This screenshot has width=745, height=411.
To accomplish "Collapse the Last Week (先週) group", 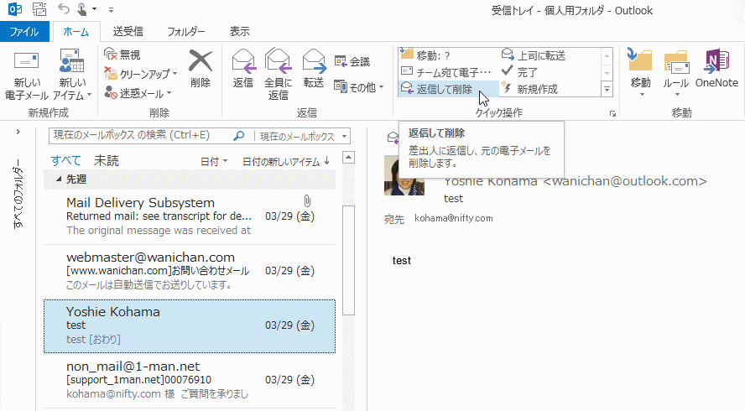I will [59, 179].
